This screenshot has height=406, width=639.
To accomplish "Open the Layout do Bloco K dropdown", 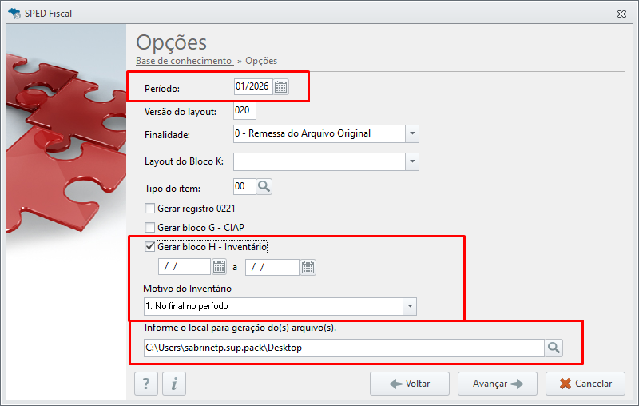I will click(412, 161).
